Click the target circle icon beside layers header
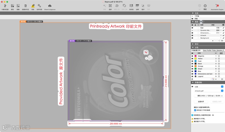225x132 pixels. [204, 21]
